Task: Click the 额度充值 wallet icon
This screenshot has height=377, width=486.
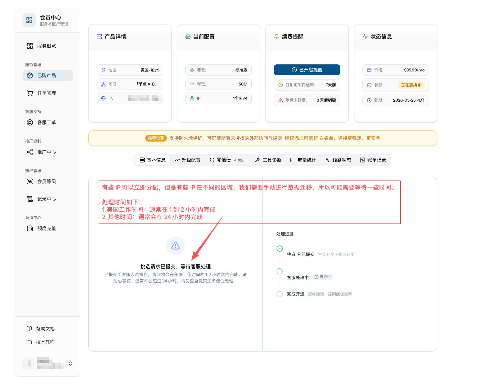Action: click(x=30, y=228)
